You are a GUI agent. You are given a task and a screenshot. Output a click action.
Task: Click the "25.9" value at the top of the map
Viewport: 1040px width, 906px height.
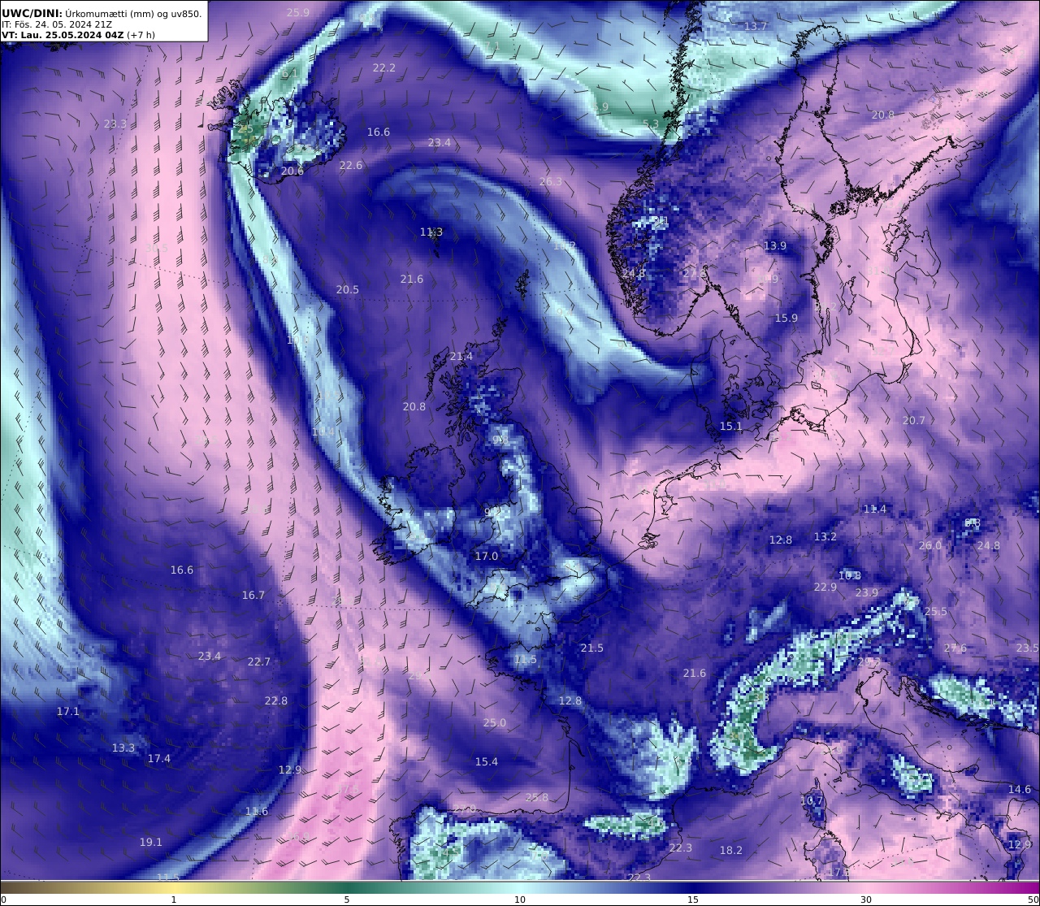tap(298, 12)
